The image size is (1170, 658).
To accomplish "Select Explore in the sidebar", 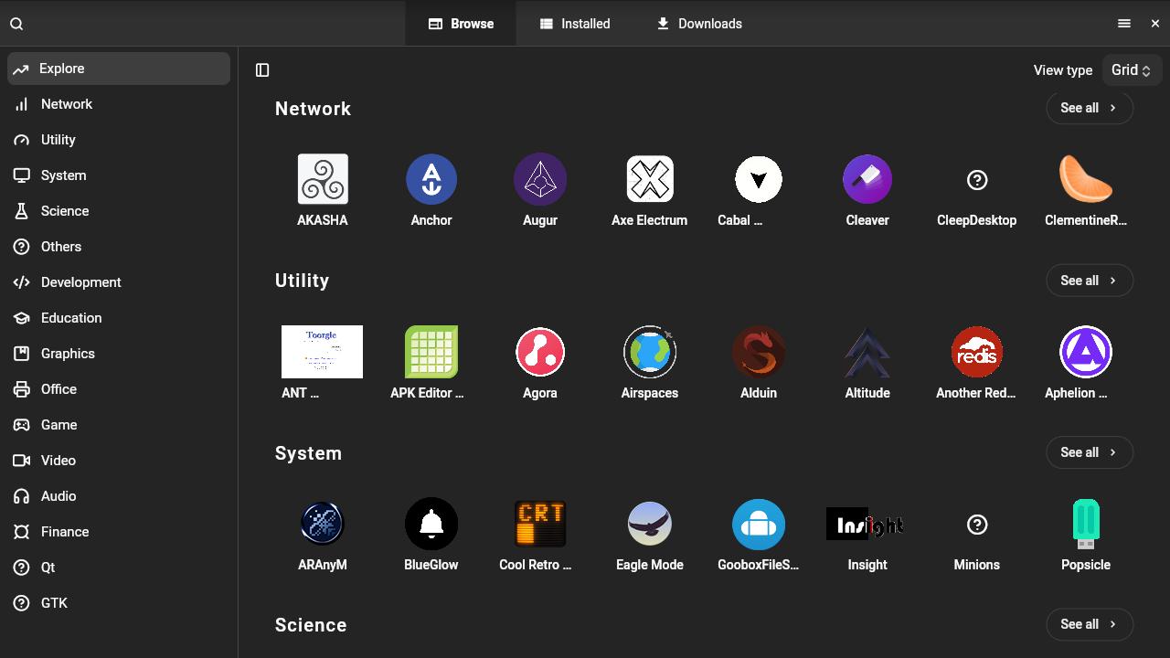I will (119, 69).
